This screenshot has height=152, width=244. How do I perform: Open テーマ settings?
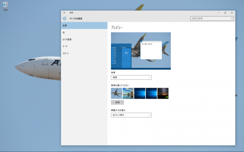(84, 46)
